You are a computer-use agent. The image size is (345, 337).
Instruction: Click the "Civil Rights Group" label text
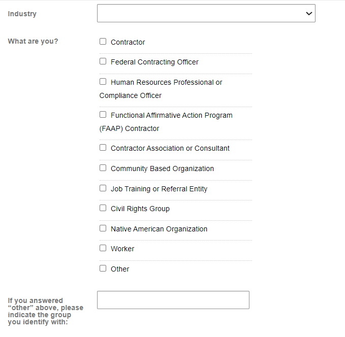pos(140,209)
